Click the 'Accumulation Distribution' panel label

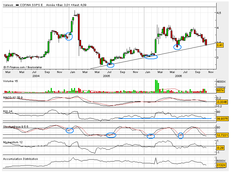(20, 159)
